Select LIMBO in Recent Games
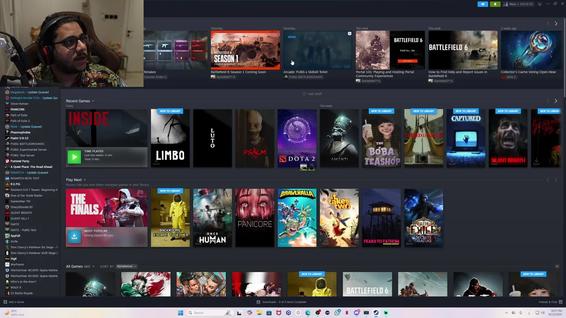The image size is (566, 318). pyautogui.click(x=170, y=138)
